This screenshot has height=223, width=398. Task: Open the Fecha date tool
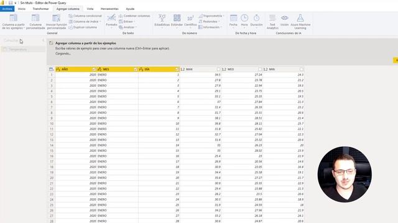[x=233, y=20]
